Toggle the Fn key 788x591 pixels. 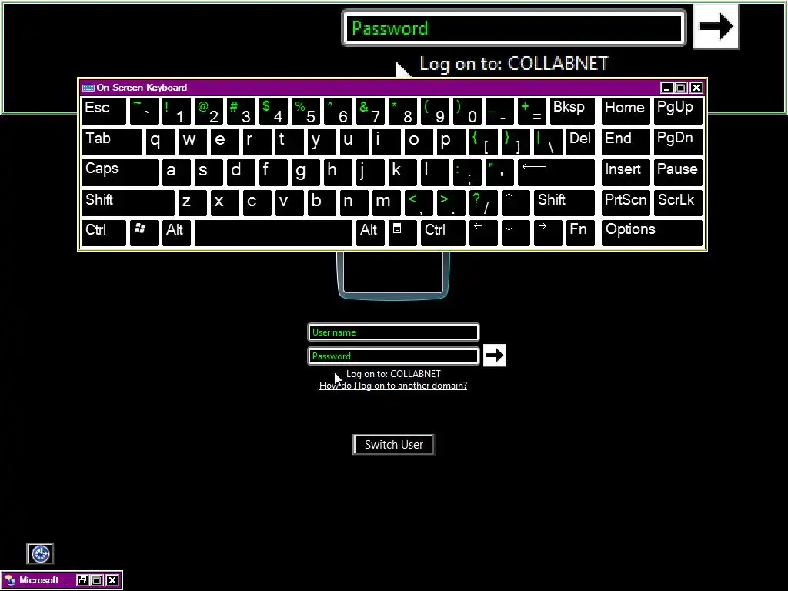tap(580, 233)
